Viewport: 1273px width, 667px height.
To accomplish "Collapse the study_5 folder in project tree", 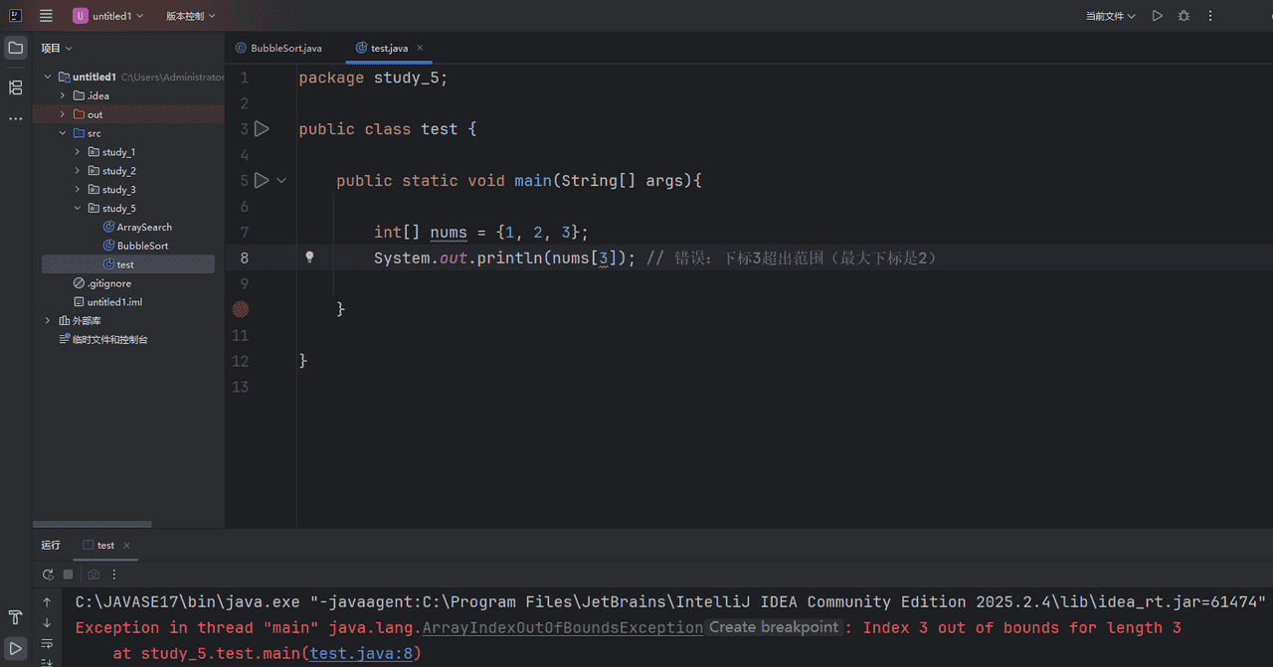I will [x=80, y=208].
